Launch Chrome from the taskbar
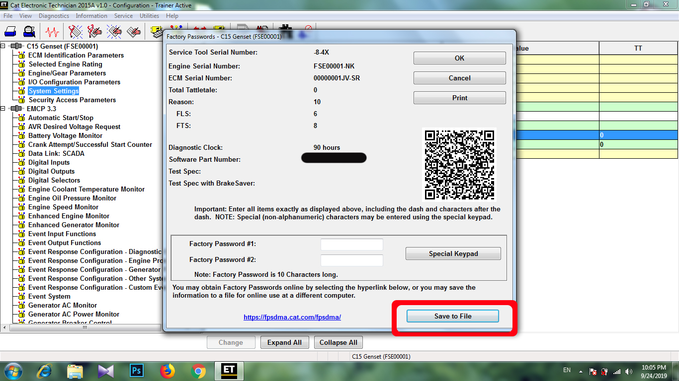 tap(198, 371)
